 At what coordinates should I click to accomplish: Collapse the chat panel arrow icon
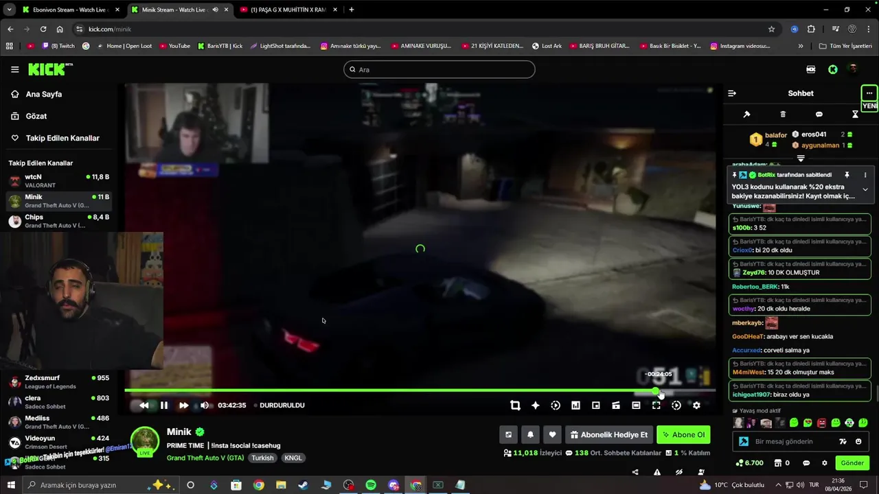732,93
